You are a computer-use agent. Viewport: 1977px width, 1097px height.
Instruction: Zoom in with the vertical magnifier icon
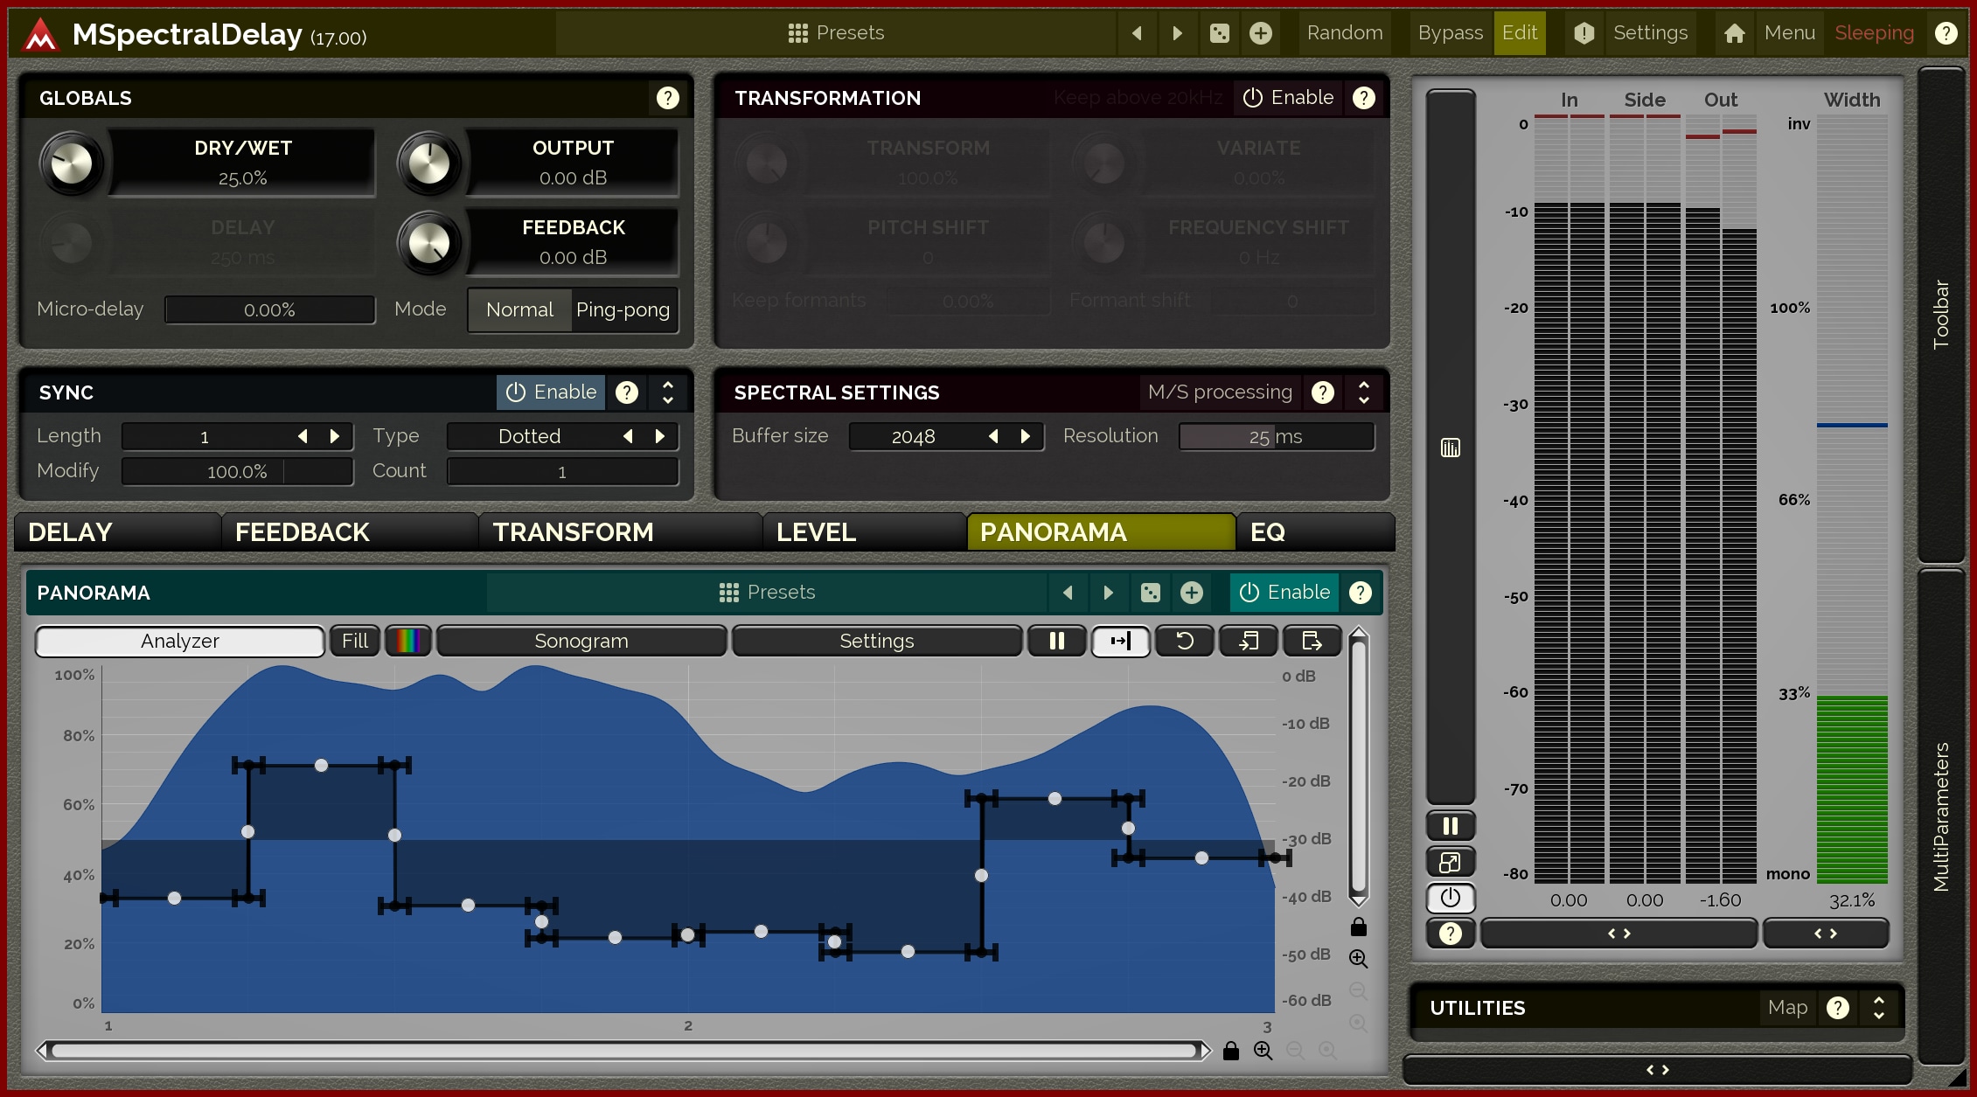(1358, 959)
